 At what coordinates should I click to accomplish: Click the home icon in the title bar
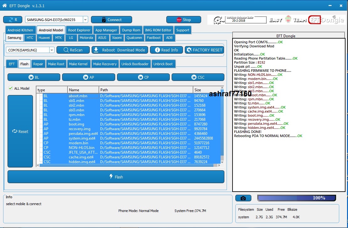[x=4, y=6]
